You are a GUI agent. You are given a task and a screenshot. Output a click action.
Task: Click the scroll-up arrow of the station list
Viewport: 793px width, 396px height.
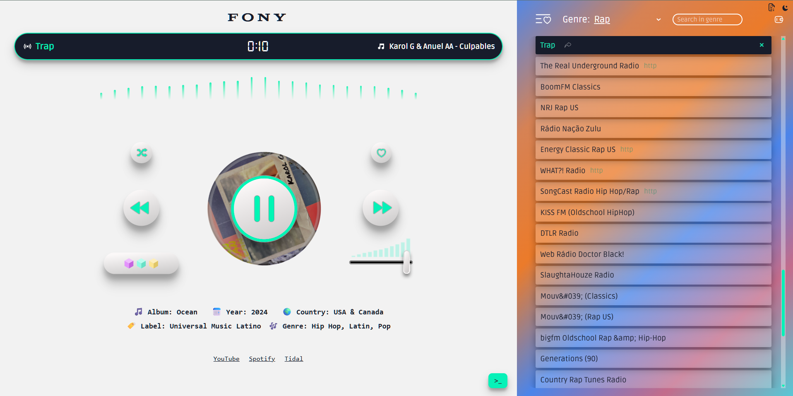[783, 38]
